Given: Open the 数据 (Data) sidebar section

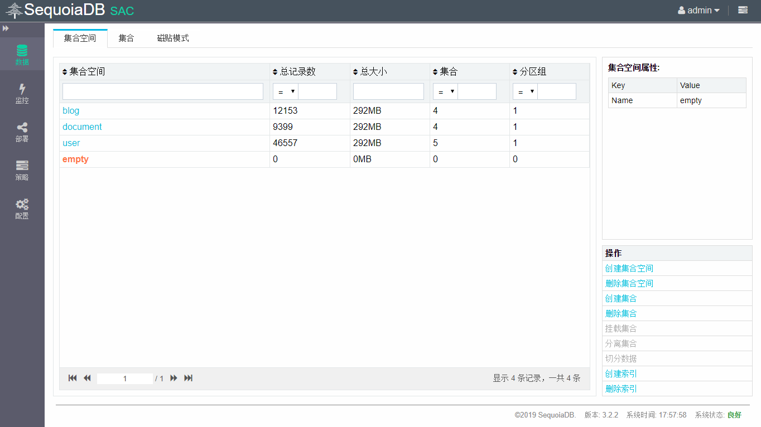Looking at the screenshot, I should 22,54.
